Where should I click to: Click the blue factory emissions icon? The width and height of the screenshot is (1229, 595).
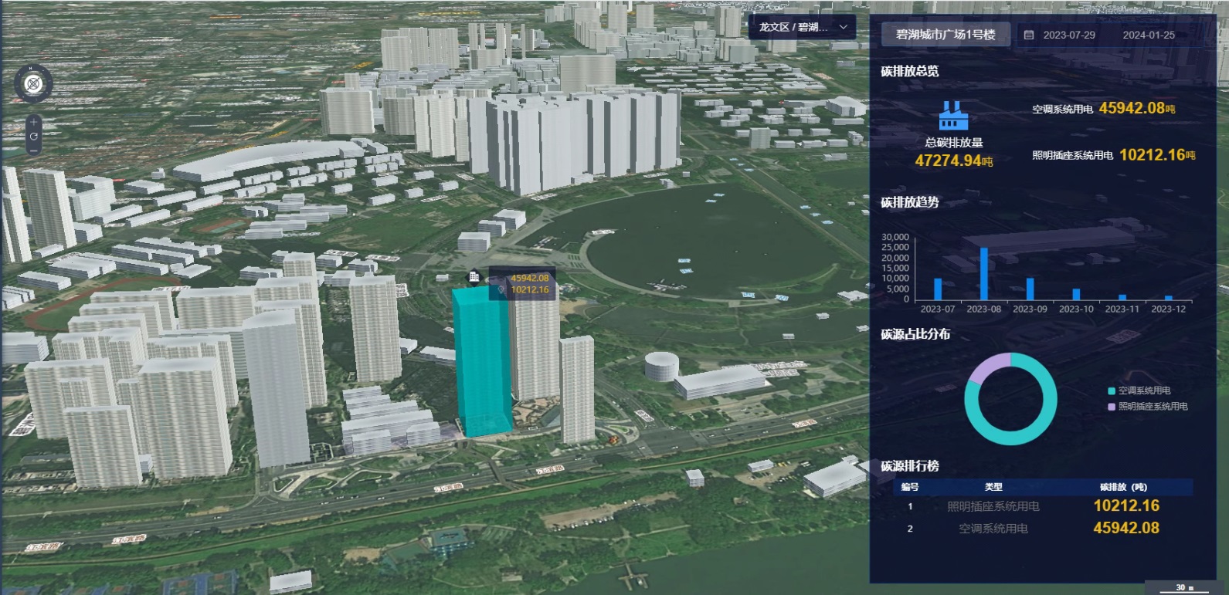(953, 117)
